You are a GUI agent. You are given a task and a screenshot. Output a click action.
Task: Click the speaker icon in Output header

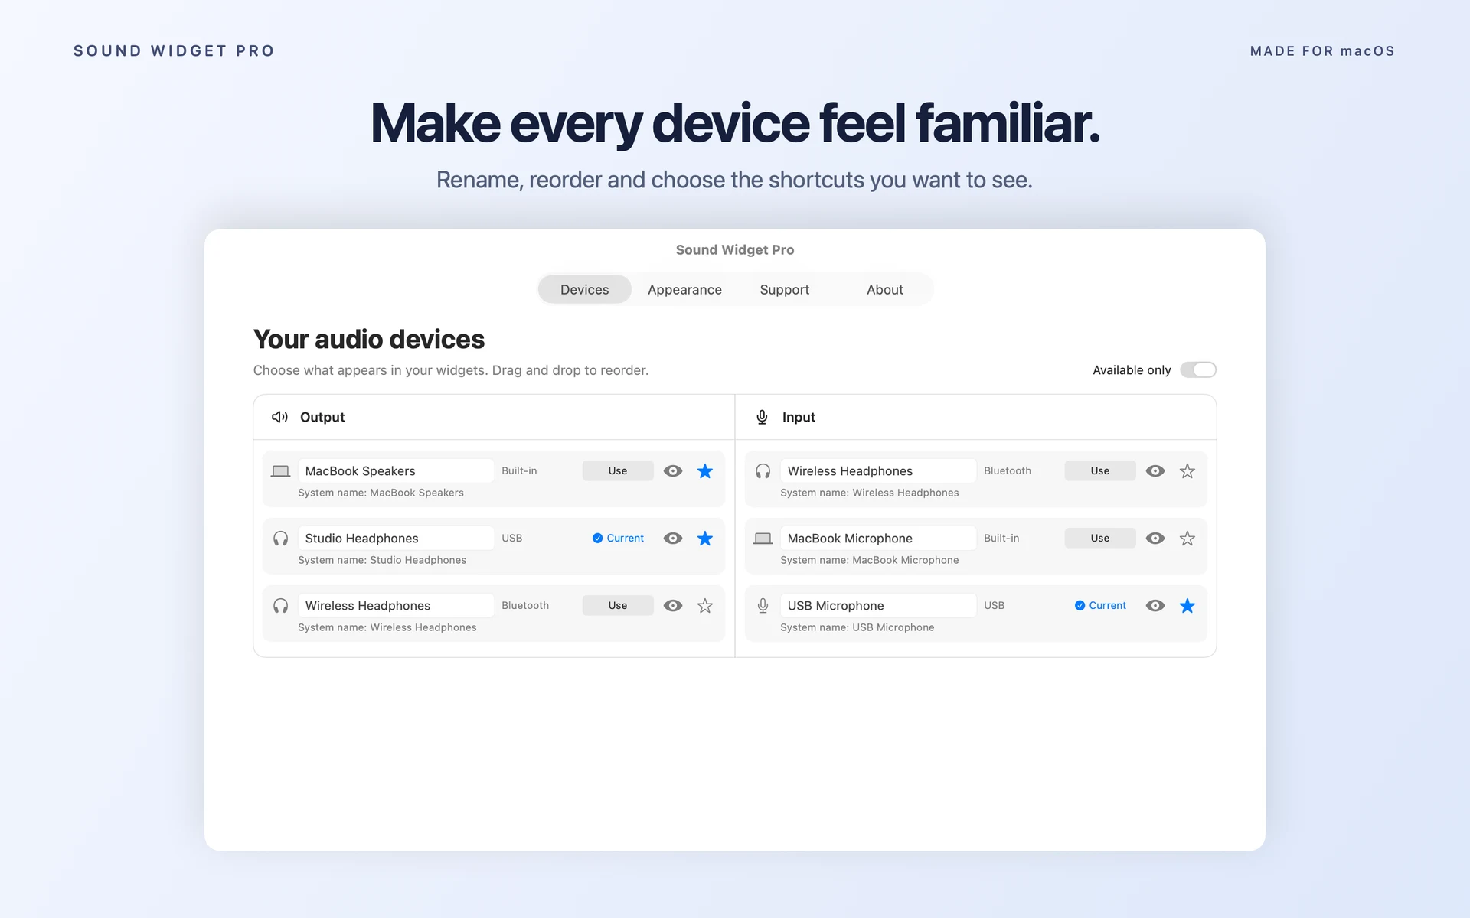(x=279, y=417)
